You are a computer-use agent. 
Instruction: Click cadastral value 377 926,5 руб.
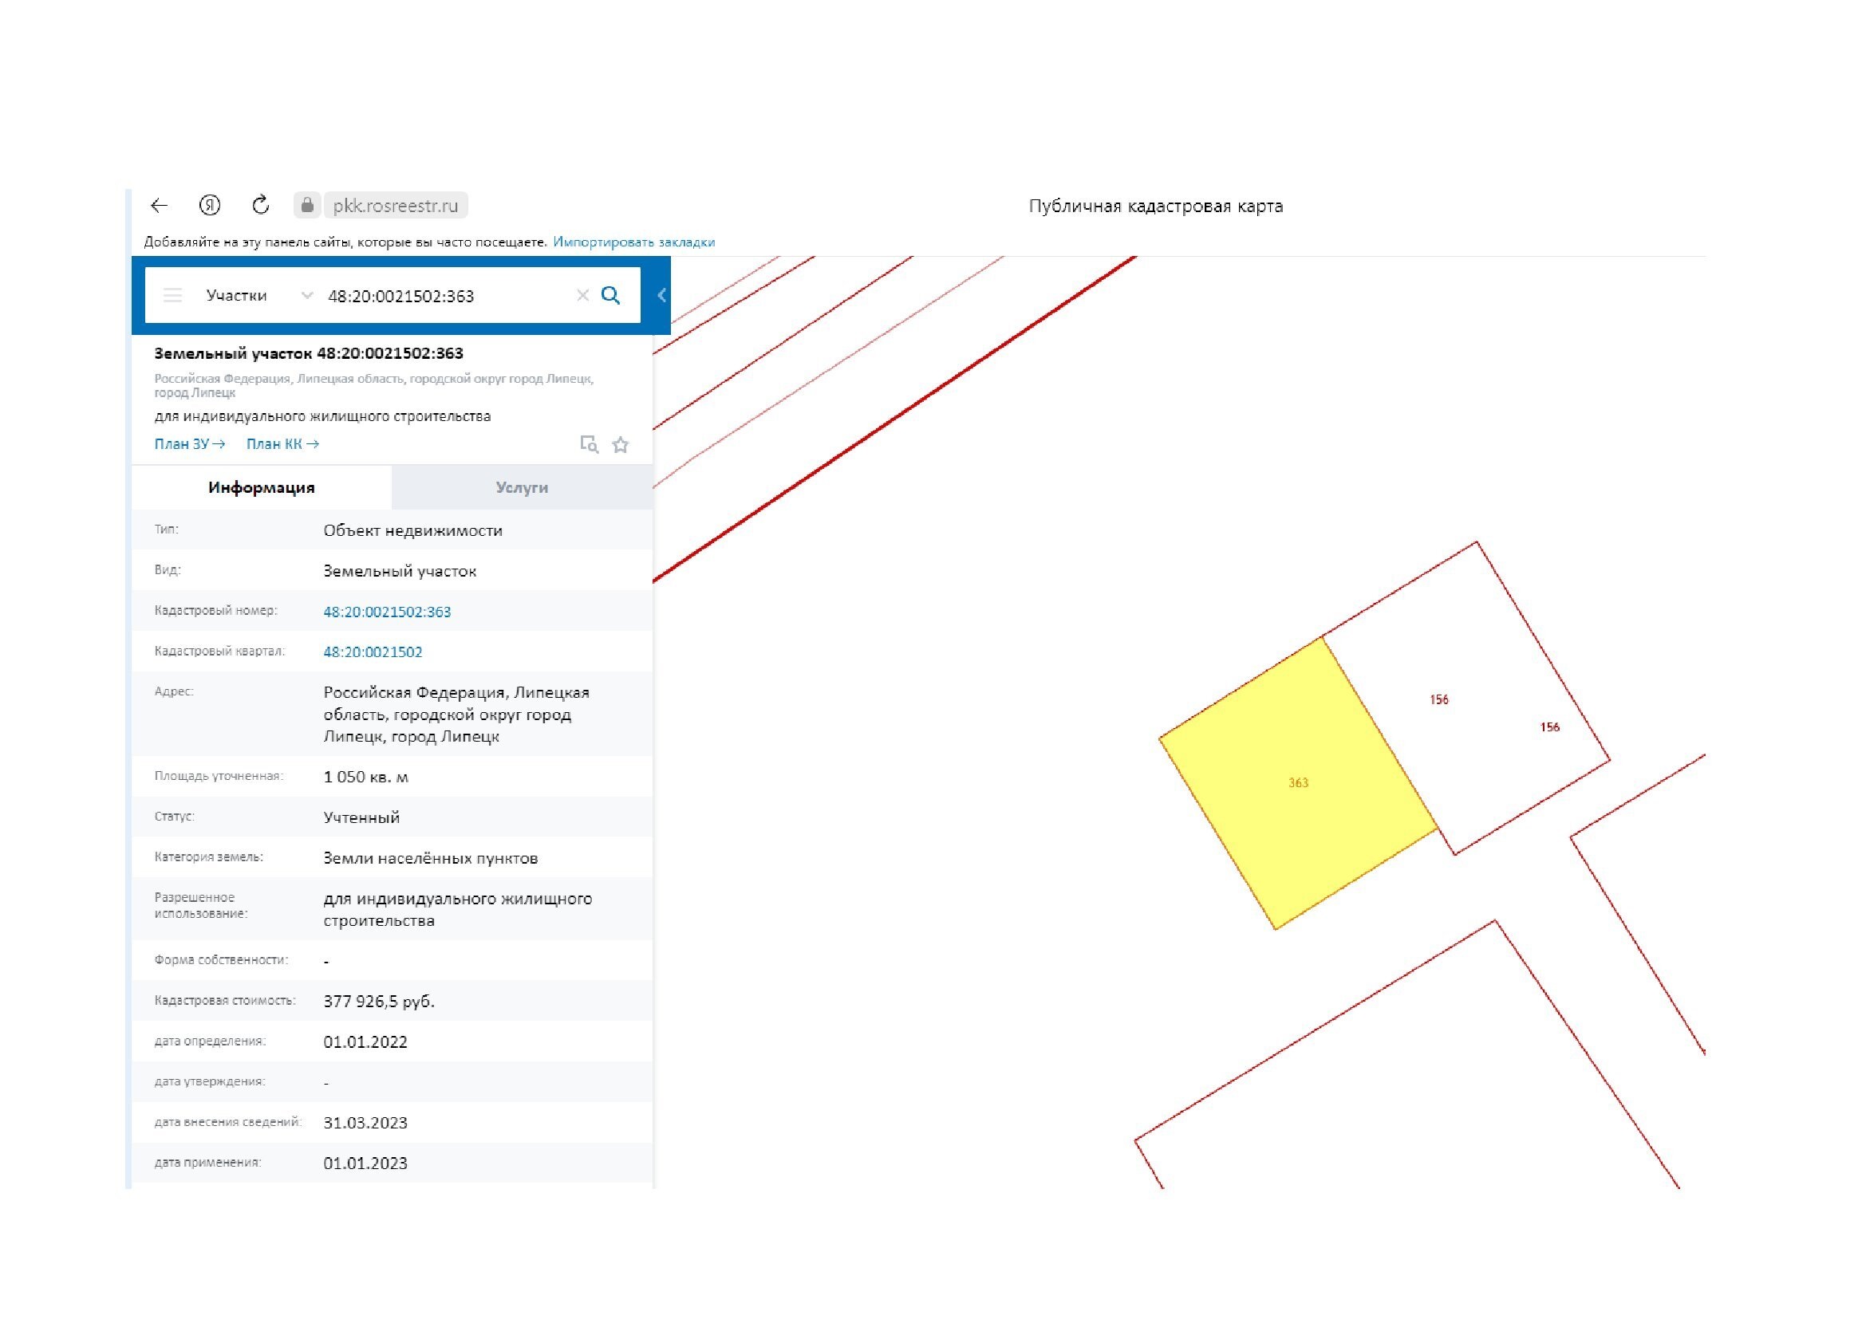click(x=379, y=1002)
